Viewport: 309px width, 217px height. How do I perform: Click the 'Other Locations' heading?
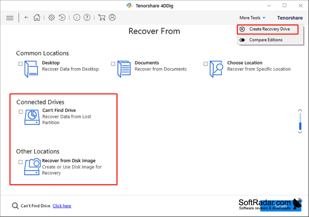coord(38,151)
